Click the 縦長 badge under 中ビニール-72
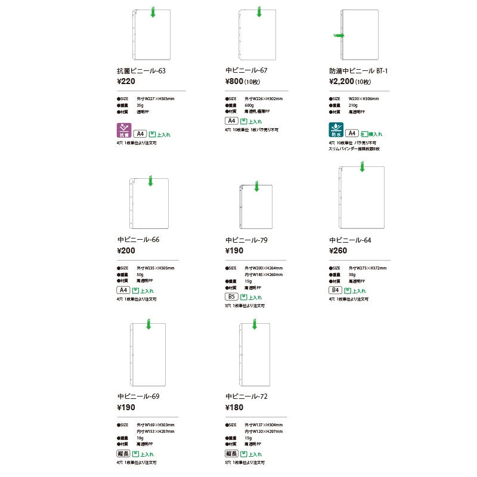477x477 pixels. click(x=231, y=454)
